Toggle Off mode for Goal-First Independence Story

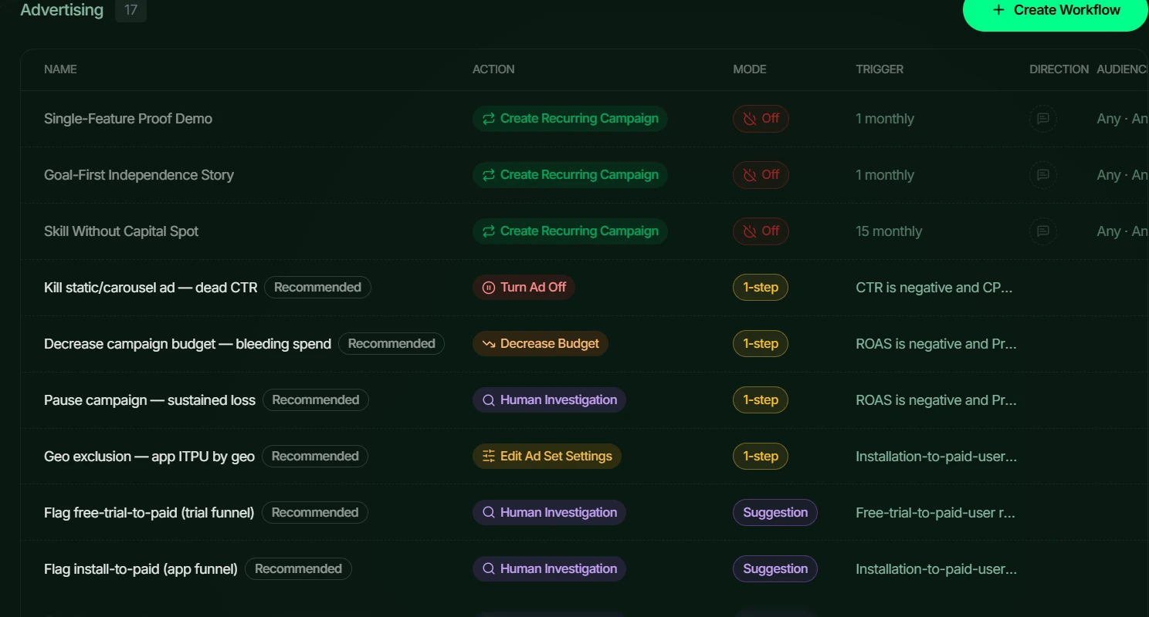coord(761,175)
